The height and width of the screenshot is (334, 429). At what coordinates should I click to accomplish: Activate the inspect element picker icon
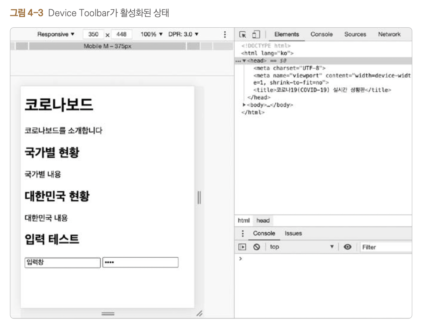[243, 35]
